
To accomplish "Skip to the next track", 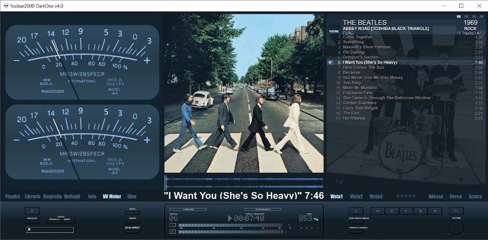I will [x=434, y=211].
